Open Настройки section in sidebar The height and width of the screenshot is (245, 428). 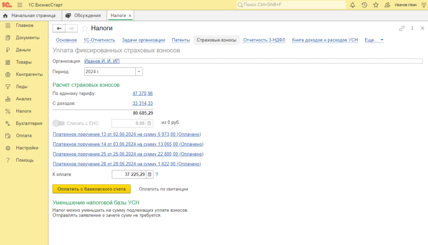coord(24,148)
